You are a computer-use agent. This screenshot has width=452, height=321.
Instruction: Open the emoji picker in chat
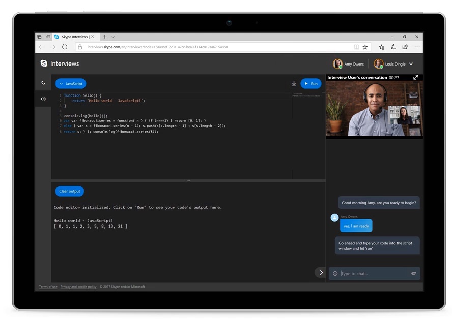[x=335, y=274]
